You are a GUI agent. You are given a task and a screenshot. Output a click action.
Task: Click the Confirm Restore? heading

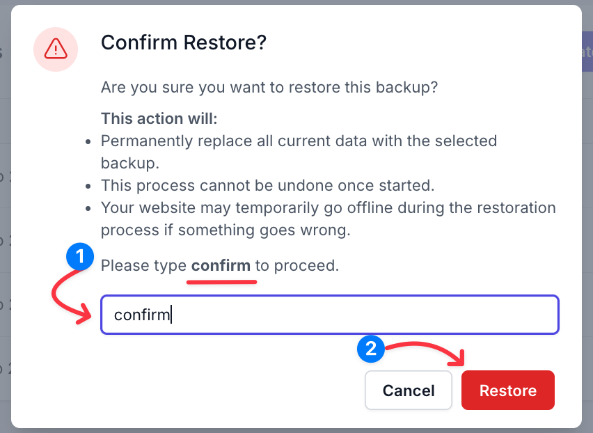[184, 42]
